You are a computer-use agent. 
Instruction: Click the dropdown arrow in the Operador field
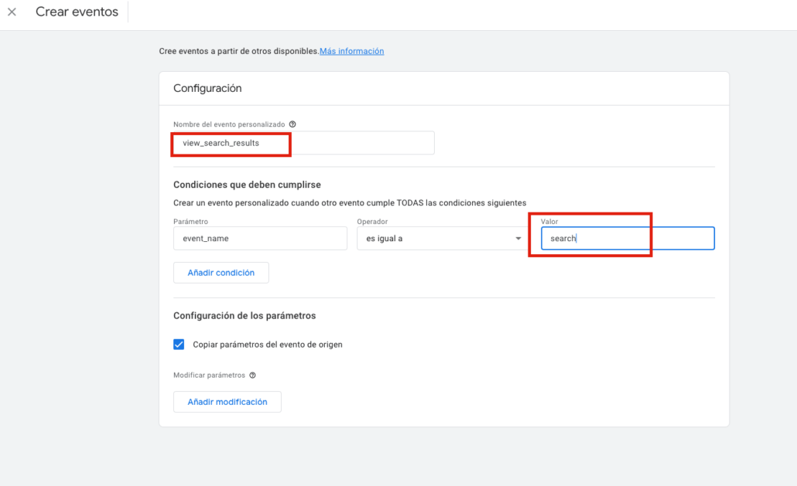518,238
